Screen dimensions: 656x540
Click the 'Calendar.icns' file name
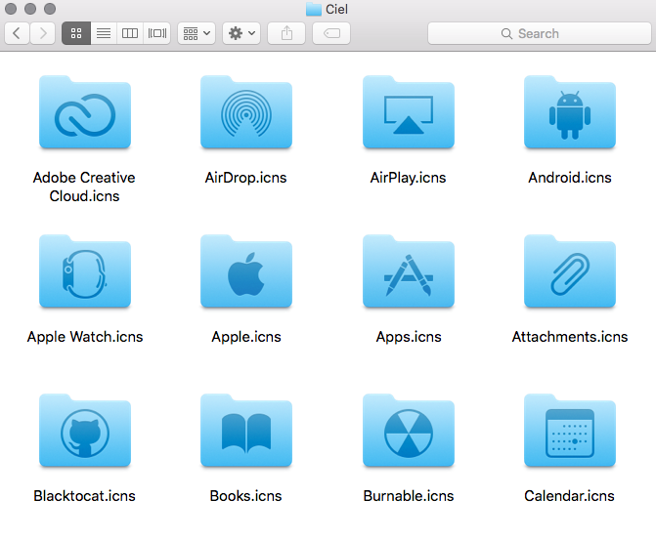tap(569, 496)
